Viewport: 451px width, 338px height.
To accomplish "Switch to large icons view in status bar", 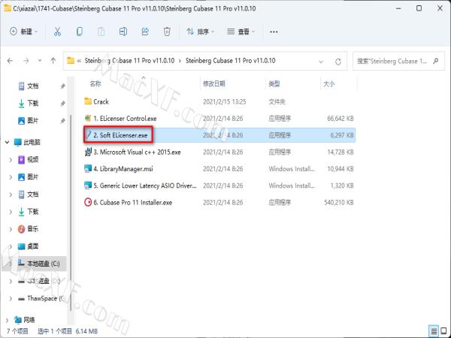I will click(x=443, y=330).
